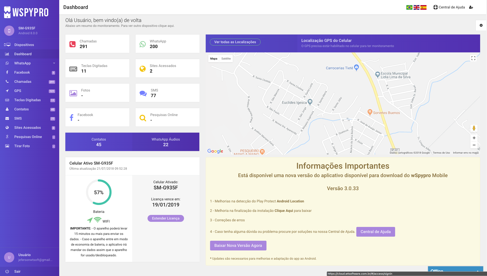Switch to English with the UK flag

pos(417,7)
